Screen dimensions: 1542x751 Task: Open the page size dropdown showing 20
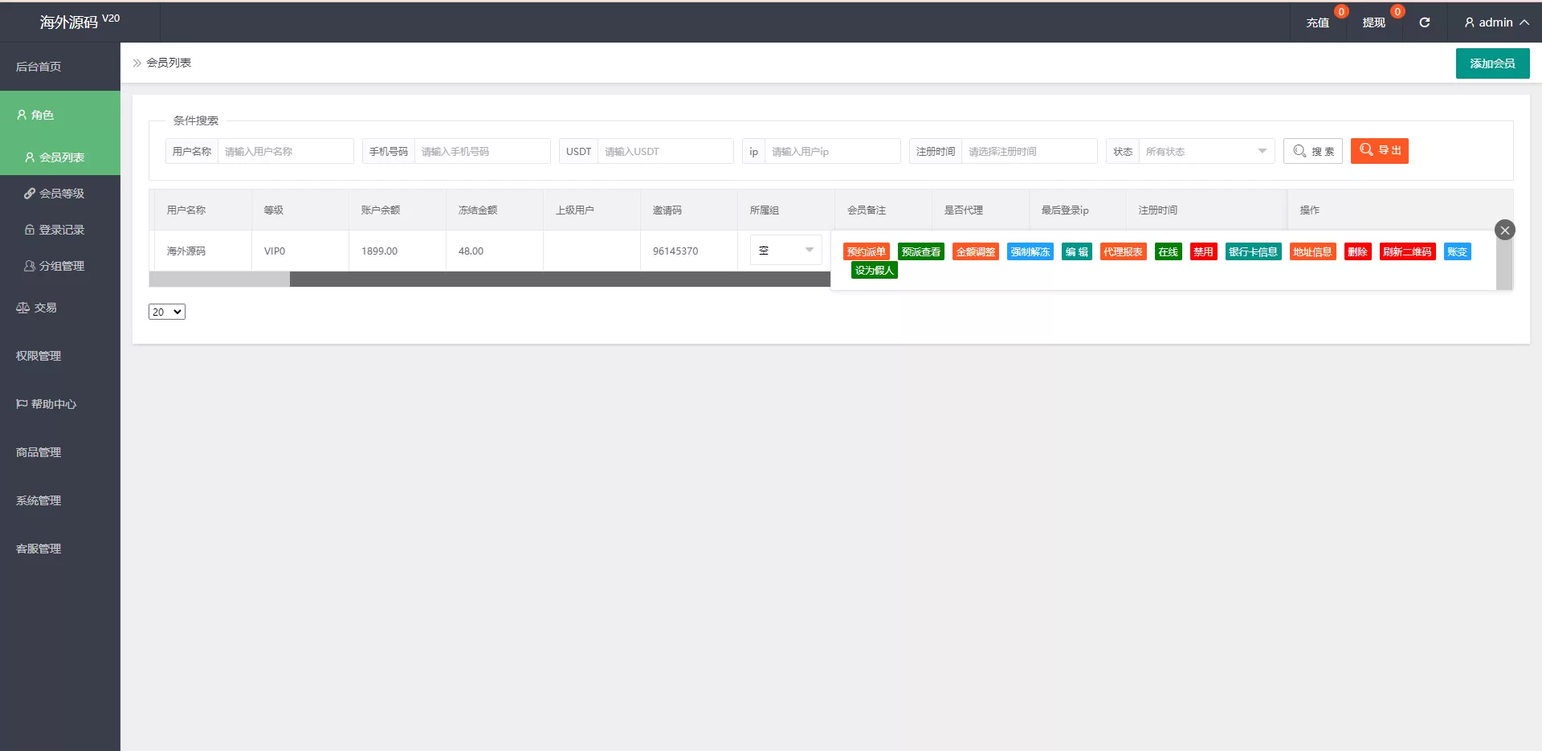pyautogui.click(x=167, y=312)
